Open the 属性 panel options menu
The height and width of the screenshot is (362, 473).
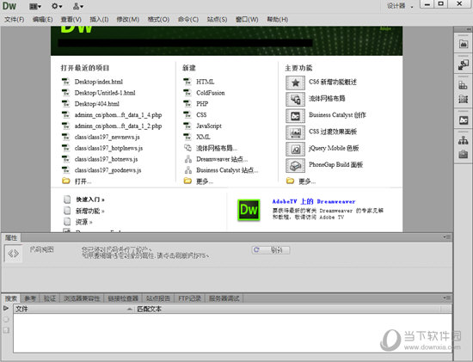coord(447,237)
